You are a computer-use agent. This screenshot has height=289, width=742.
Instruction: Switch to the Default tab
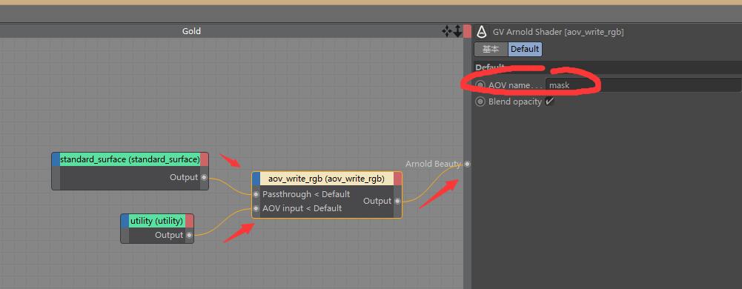click(x=525, y=49)
